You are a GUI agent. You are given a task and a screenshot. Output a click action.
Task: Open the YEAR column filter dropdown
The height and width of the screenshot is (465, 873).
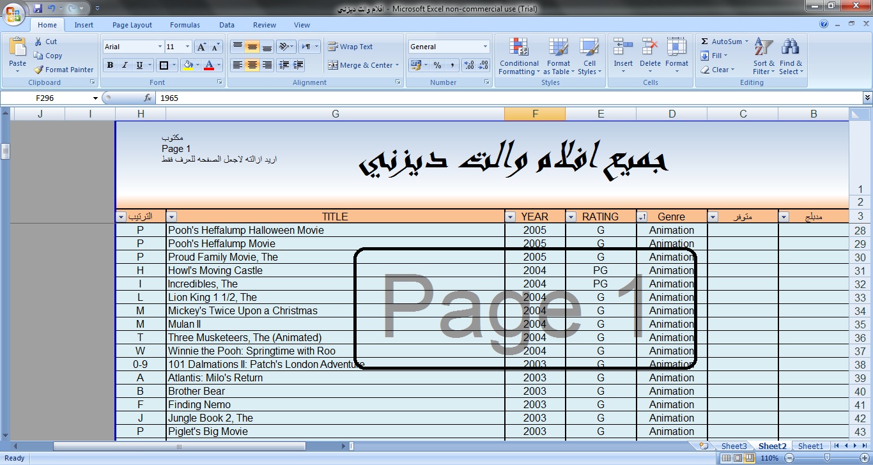click(x=511, y=217)
